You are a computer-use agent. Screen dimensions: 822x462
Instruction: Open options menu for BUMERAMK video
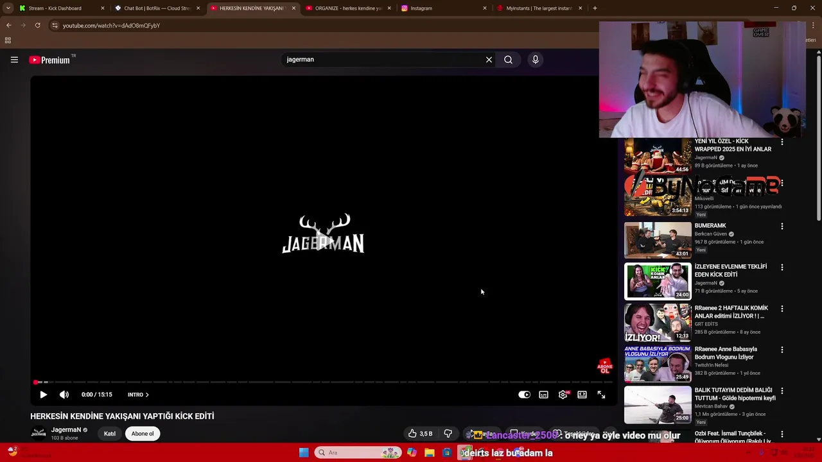point(782,227)
